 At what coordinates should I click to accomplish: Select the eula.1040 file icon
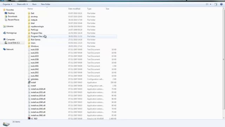pos(29,63)
